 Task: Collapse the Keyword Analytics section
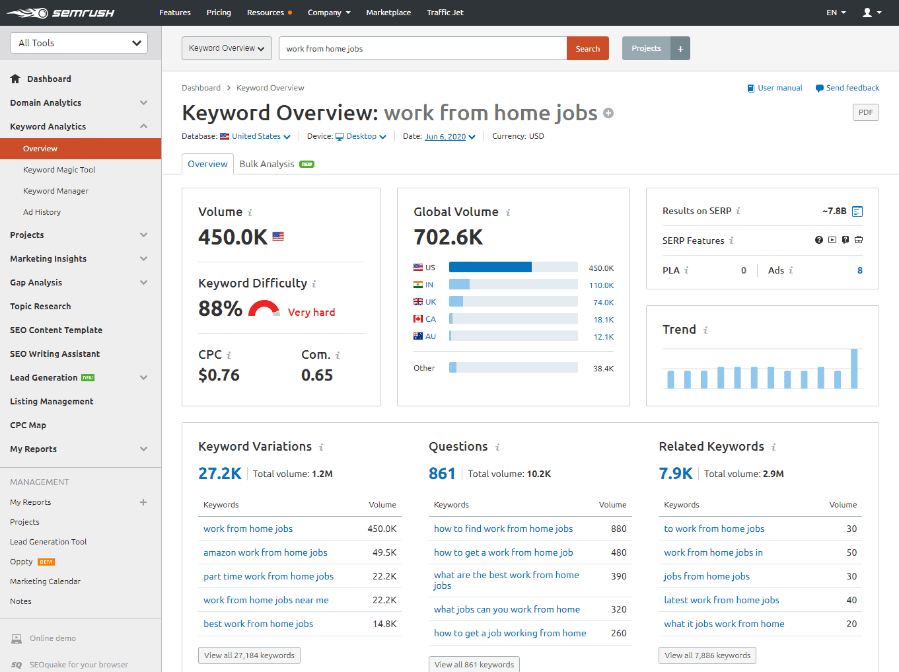click(x=143, y=126)
